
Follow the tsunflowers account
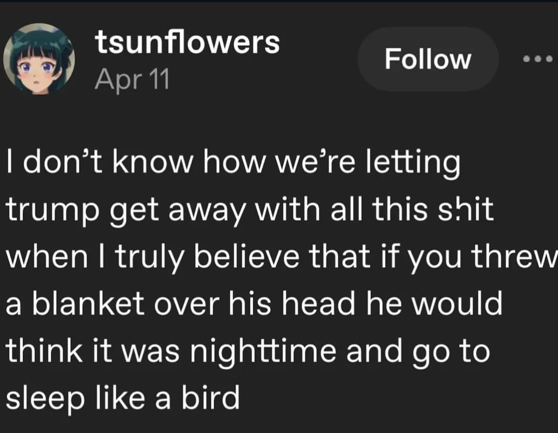pos(428,59)
